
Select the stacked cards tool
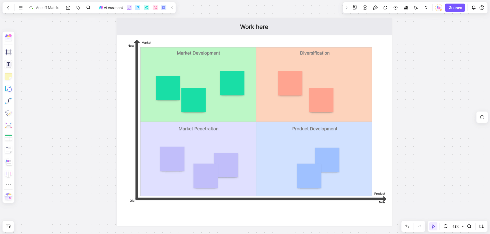(8, 162)
